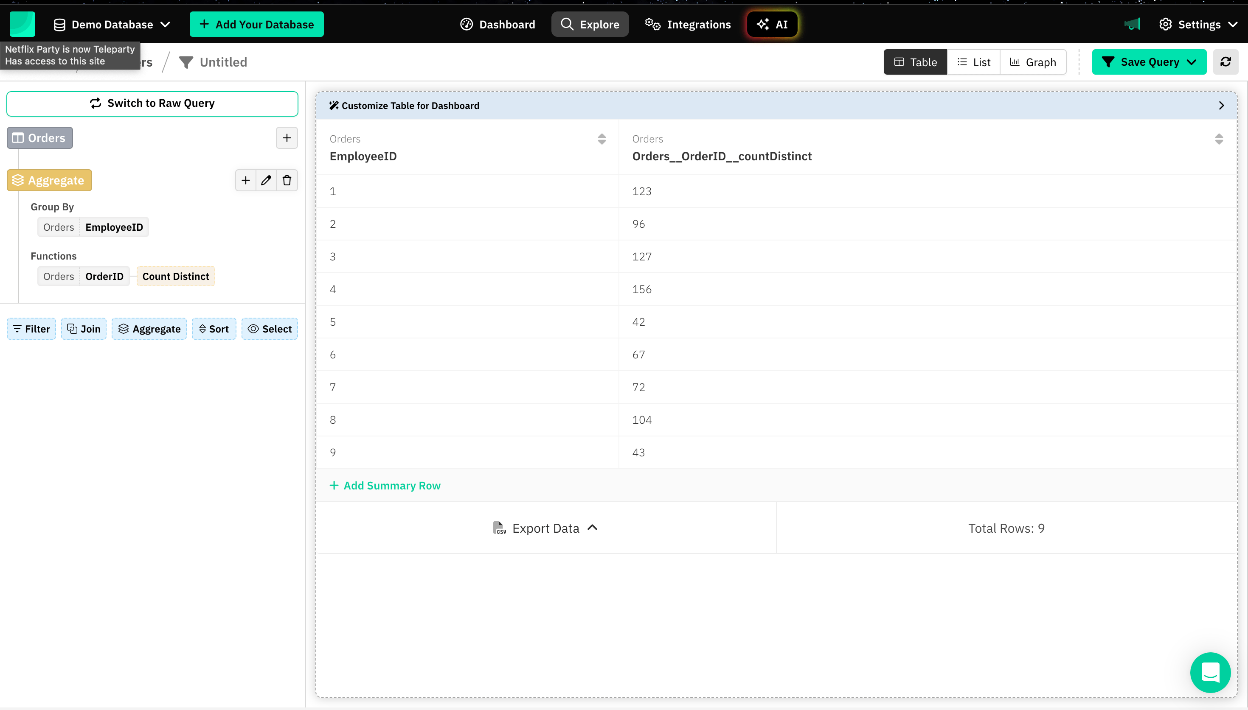Click the app logo in top-left corner
Viewport: 1248px width, 710px height.
[x=22, y=24]
